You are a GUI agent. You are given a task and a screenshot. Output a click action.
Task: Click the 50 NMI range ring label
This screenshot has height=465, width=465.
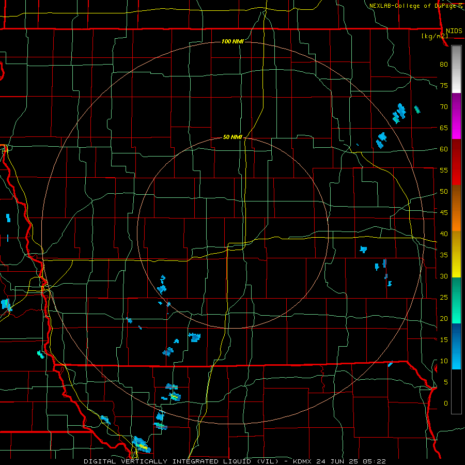pos(233,137)
